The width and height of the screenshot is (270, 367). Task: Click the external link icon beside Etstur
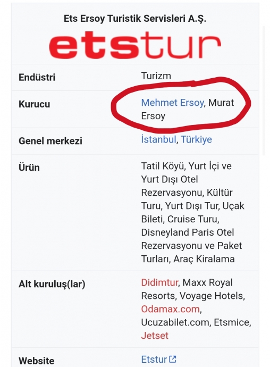point(173,359)
